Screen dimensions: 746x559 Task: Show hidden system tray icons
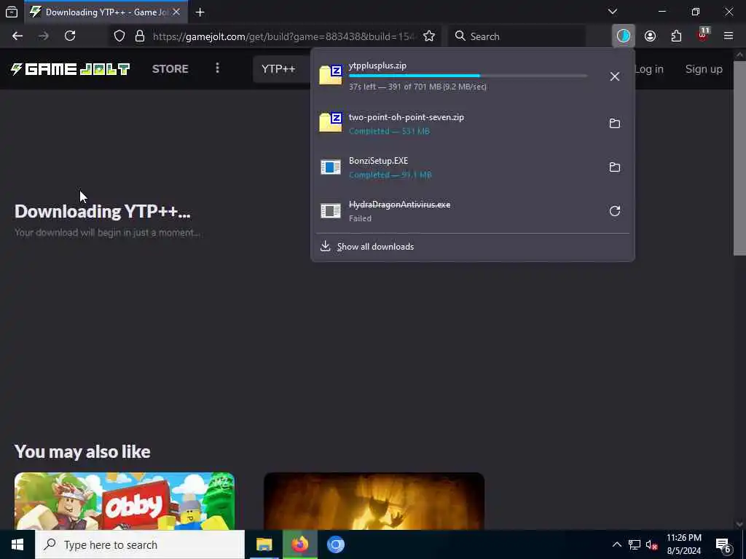pos(616,544)
